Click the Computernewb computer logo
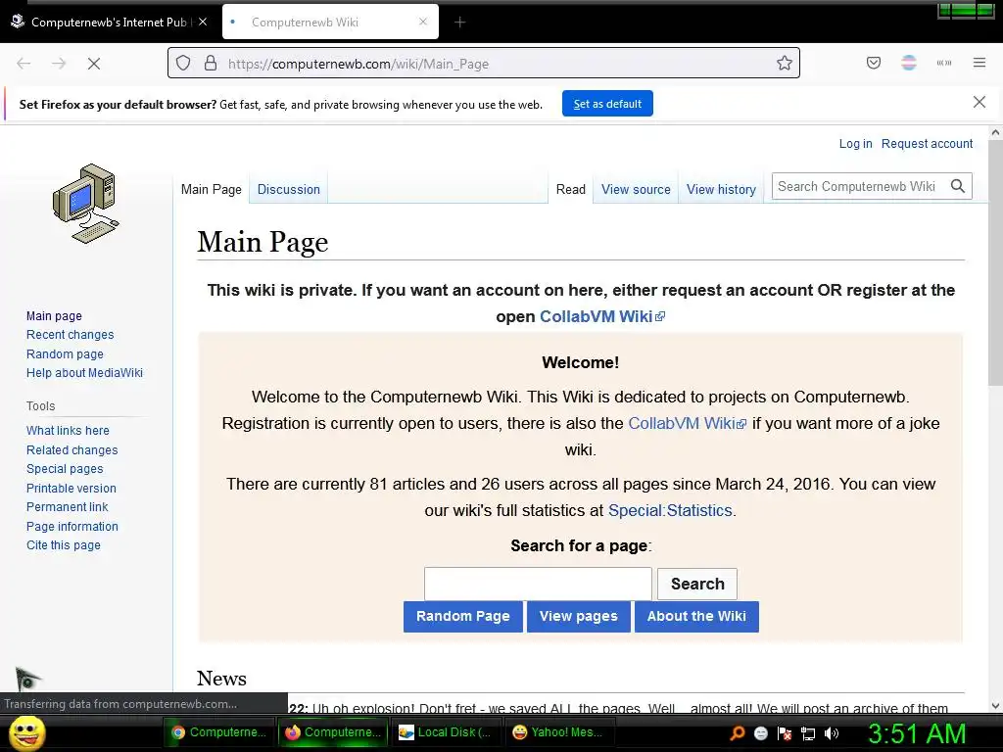The image size is (1003, 752). coord(86,204)
